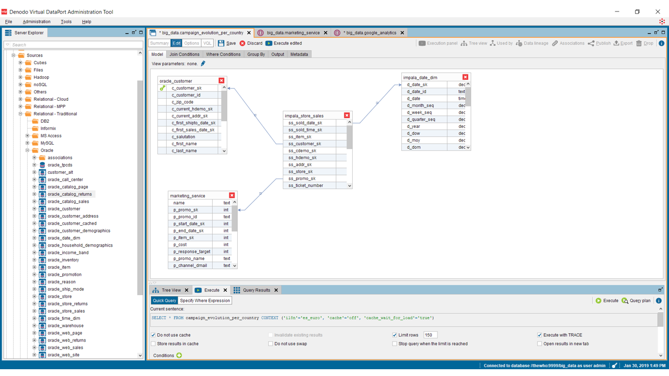This screenshot has height=376, width=669.
Task: Expand the MS Access folder
Action: tap(28, 136)
